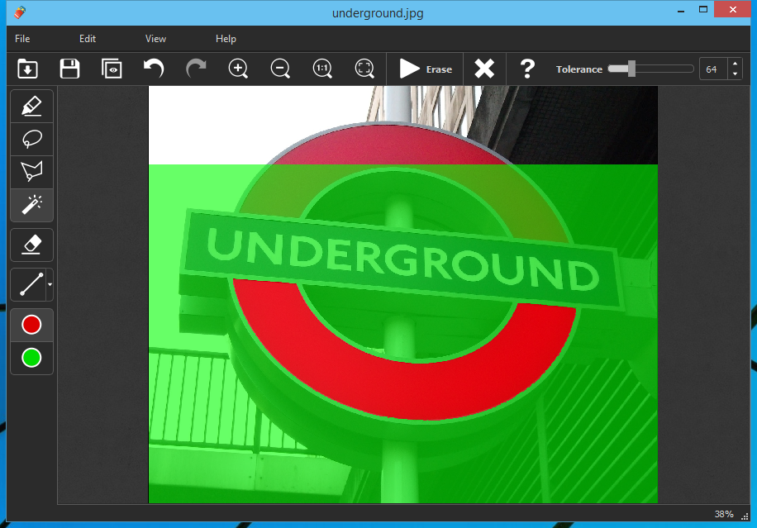Open the File menu

22,38
